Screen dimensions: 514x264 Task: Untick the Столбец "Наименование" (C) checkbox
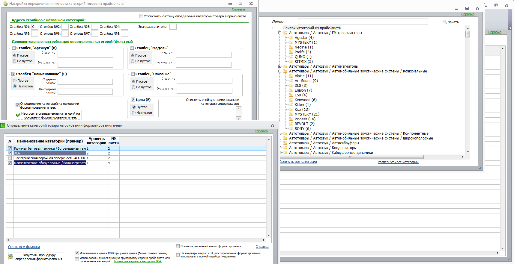(x=13, y=74)
